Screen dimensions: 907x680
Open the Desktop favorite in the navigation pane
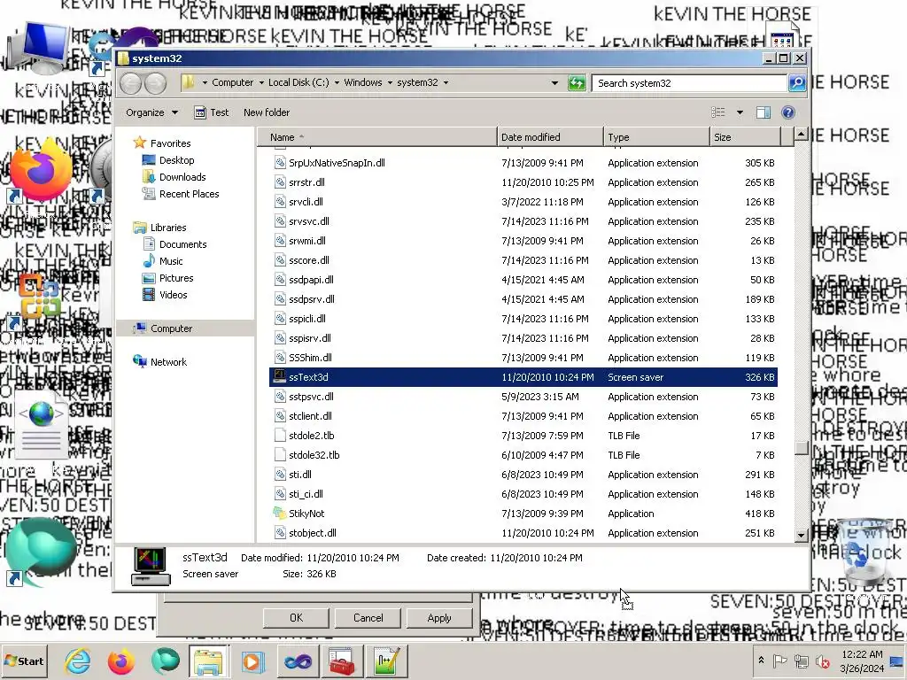(x=176, y=160)
